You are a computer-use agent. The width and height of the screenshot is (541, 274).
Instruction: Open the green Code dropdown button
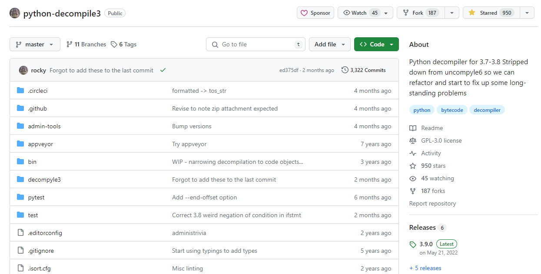point(376,44)
